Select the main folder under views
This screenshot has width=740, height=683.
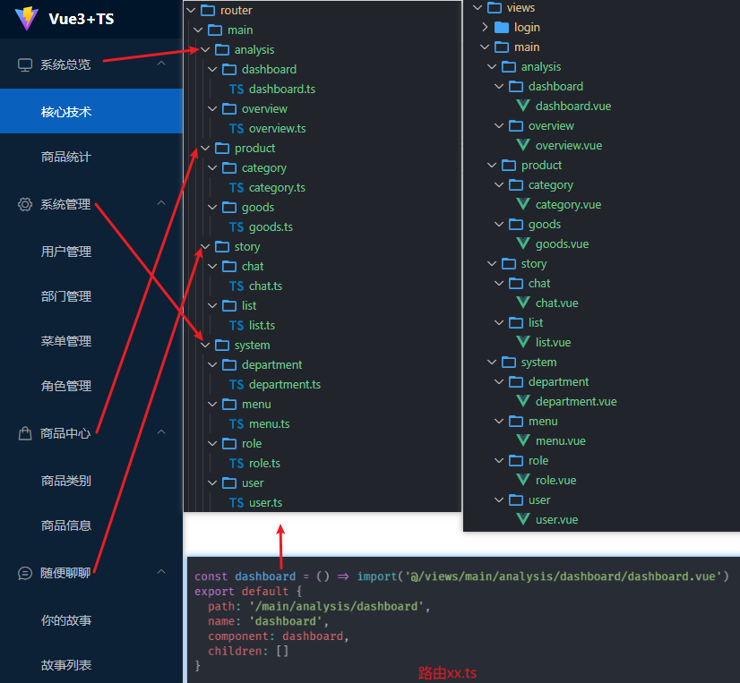coord(527,47)
